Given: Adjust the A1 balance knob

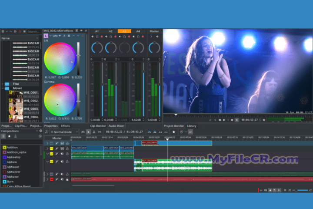Looking at the screenshot, I should click(x=97, y=48).
